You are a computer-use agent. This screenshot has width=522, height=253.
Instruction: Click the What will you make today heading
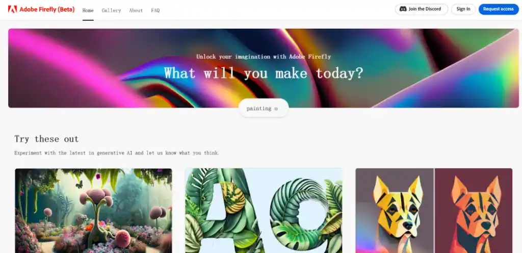click(x=264, y=73)
